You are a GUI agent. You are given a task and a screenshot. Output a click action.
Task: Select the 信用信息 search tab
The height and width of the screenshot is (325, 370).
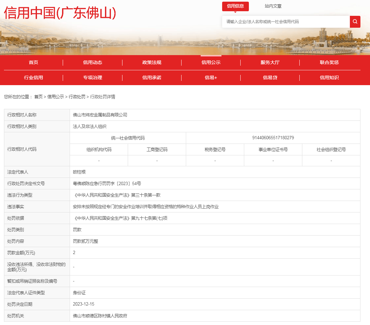click(235, 6)
